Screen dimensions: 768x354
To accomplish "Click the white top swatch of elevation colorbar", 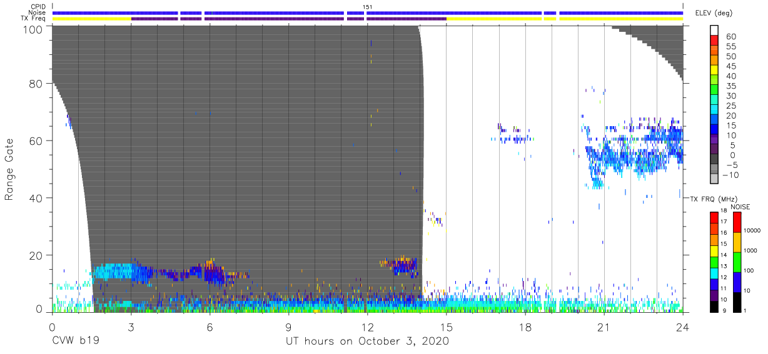I will pos(715,31).
